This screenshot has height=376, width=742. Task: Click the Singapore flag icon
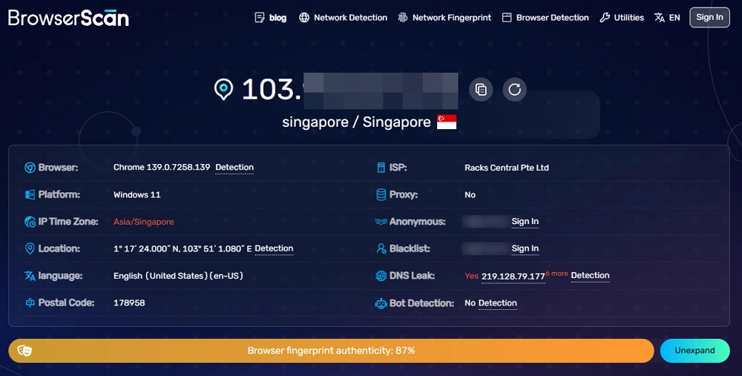(447, 122)
